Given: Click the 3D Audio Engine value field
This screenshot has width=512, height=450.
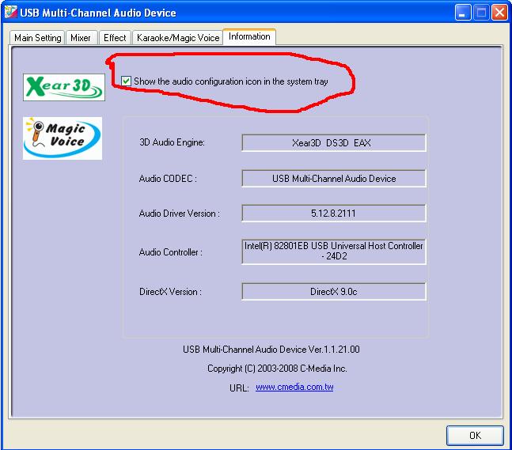Looking at the screenshot, I should click(x=334, y=143).
